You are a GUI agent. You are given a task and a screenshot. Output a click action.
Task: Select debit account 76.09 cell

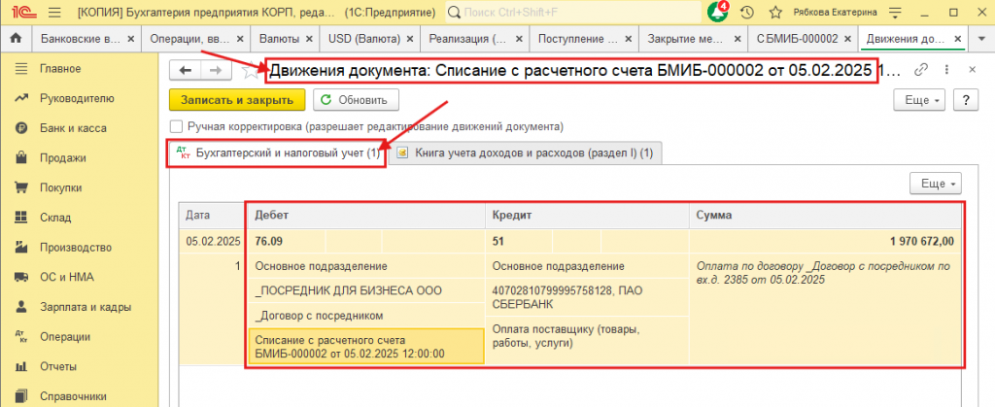pyautogui.click(x=287, y=241)
